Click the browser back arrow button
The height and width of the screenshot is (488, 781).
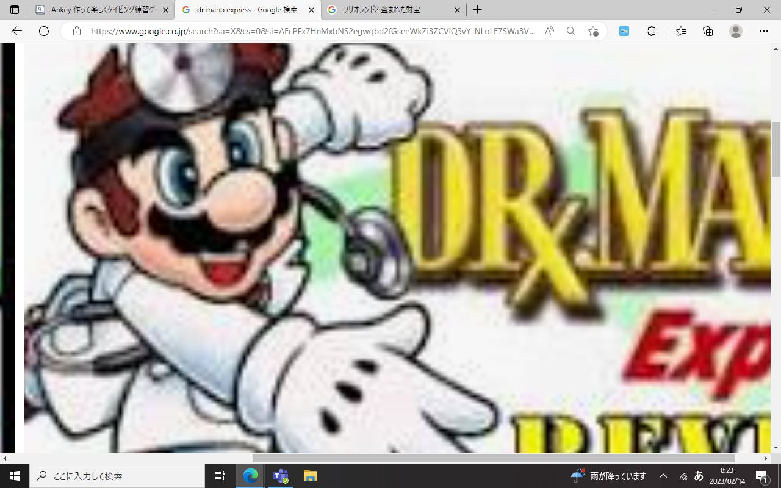pyautogui.click(x=17, y=31)
